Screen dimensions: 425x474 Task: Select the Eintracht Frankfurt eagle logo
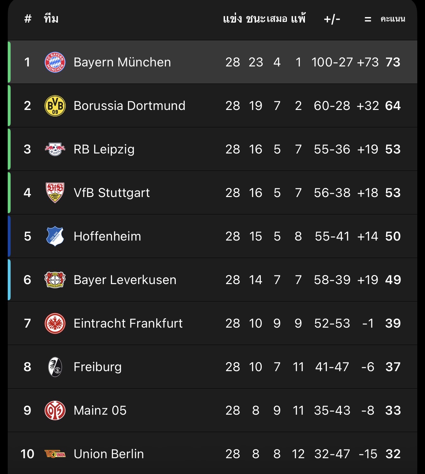click(x=55, y=323)
